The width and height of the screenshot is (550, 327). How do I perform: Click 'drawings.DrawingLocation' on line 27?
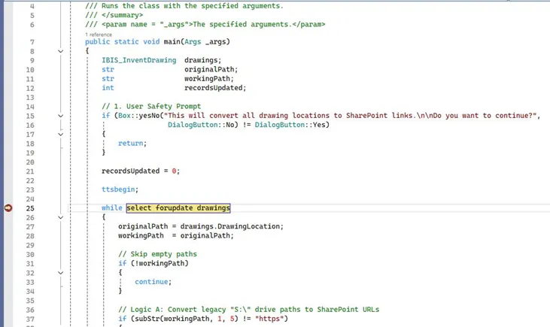(230, 226)
